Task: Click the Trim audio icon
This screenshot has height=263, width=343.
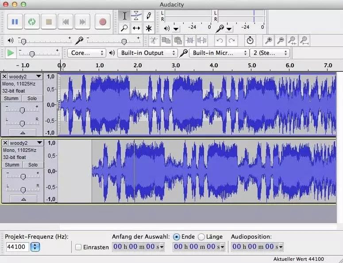Action: click(190, 40)
